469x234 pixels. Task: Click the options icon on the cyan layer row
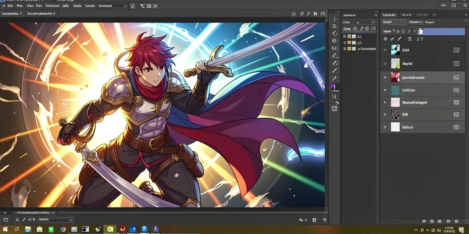(x=457, y=50)
